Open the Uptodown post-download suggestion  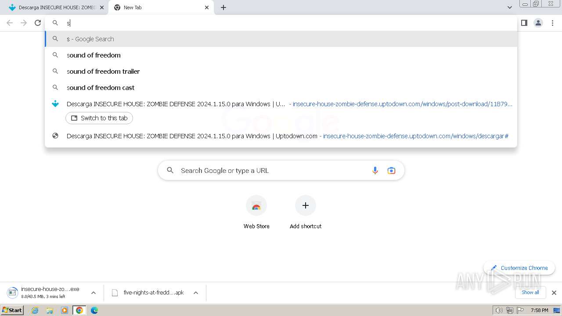[281, 104]
